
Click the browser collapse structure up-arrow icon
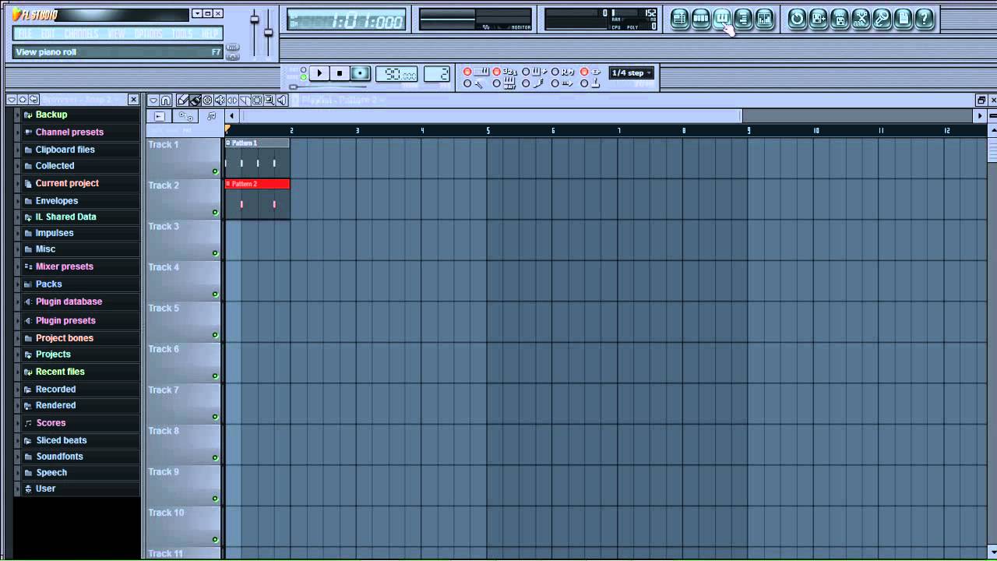pyautogui.click(x=23, y=100)
